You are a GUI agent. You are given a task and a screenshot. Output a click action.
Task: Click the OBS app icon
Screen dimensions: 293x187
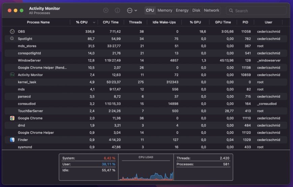coord(12,31)
